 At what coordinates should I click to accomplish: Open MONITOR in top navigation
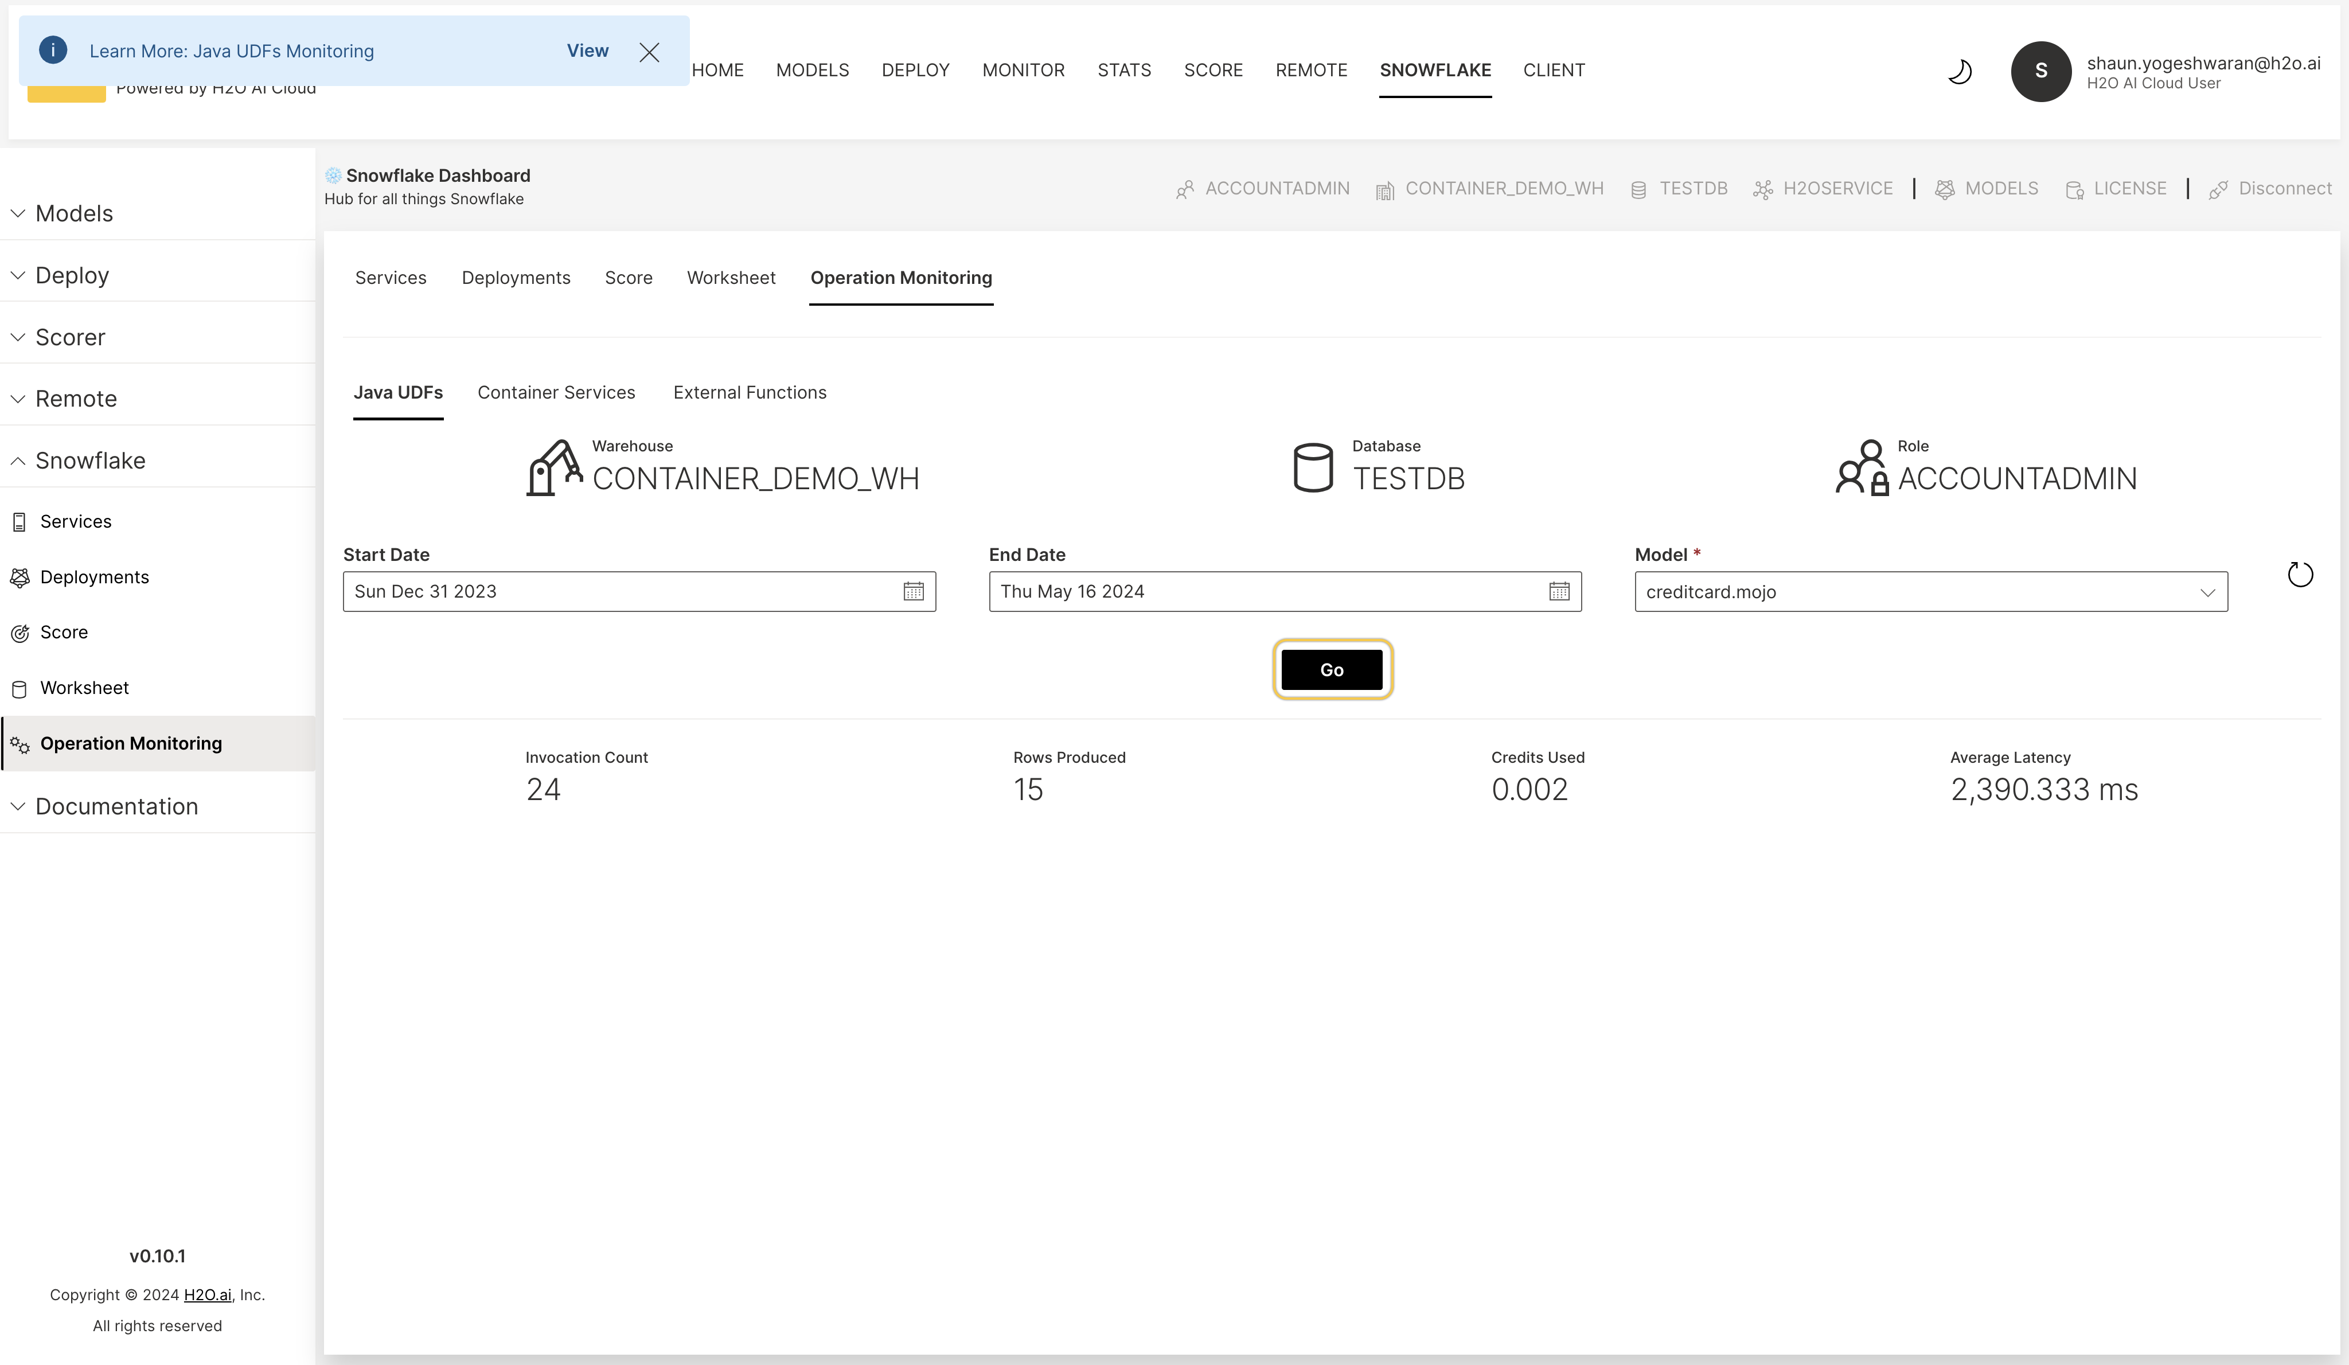[1023, 70]
